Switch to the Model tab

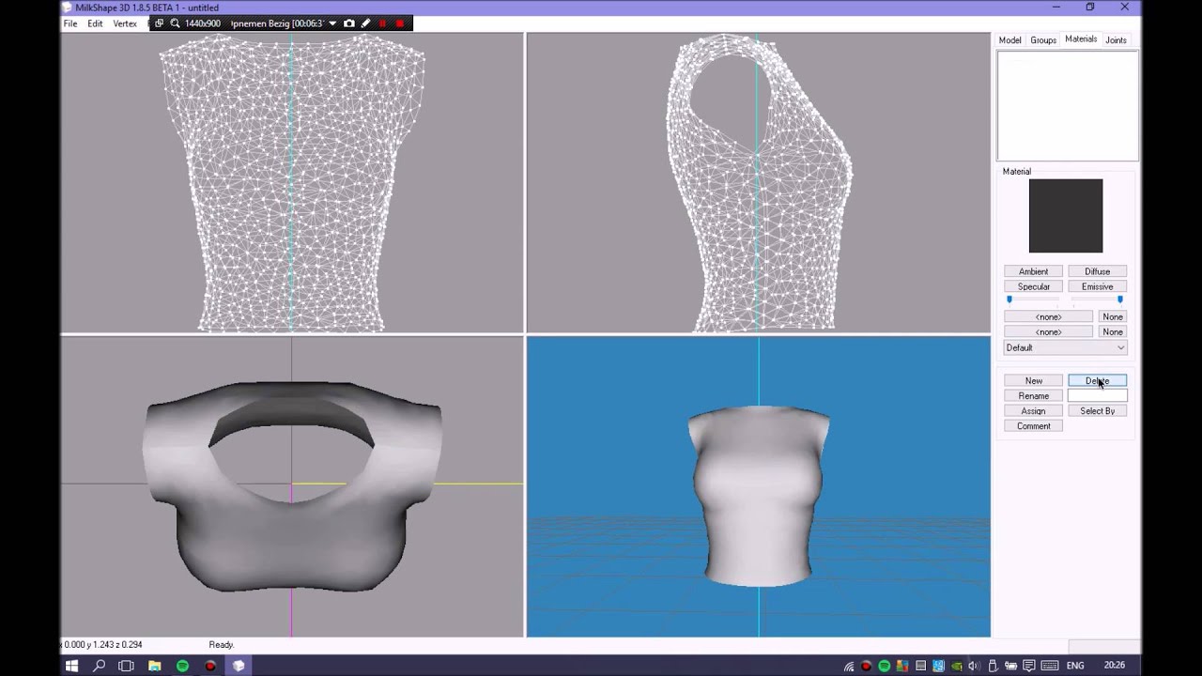pyautogui.click(x=1010, y=40)
